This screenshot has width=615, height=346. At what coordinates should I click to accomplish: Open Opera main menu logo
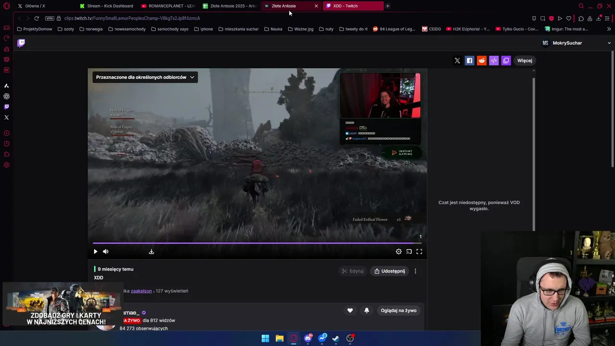point(7,6)
